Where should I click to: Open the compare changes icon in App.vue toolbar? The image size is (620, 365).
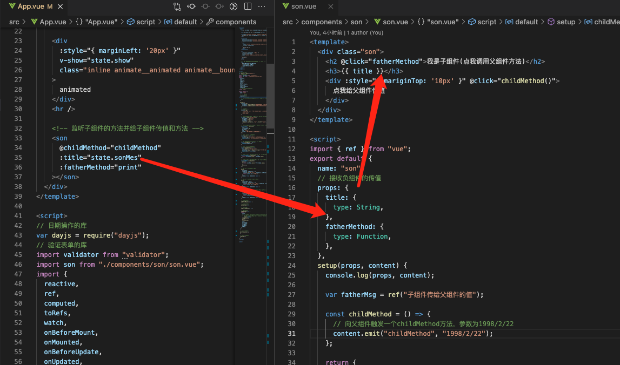(177, 6)
